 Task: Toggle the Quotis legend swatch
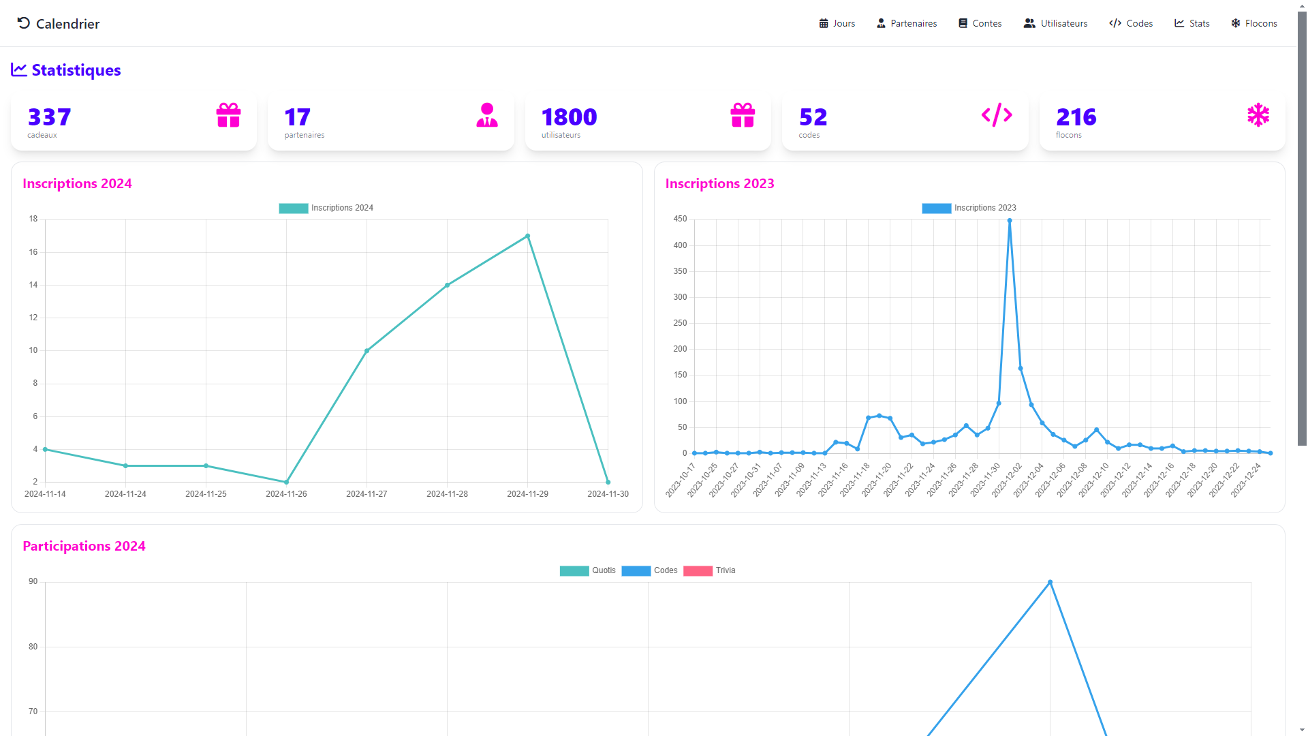pyautogui.click(x=574, y=571)
